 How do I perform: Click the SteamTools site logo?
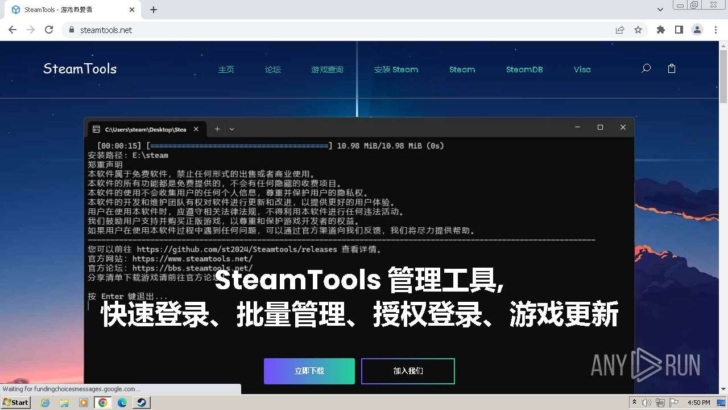80,69
